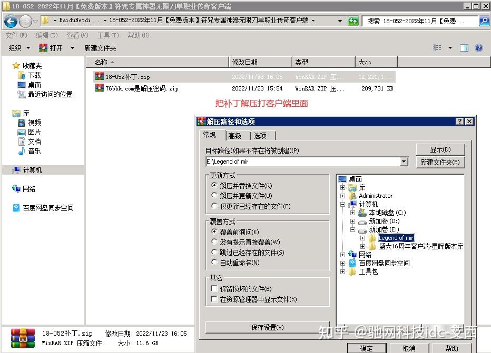The width and height of the screenshot is (491, 353).
Task: Click the 保存设置(V) button
Action: pyautogui.click(x=268, y=327)
